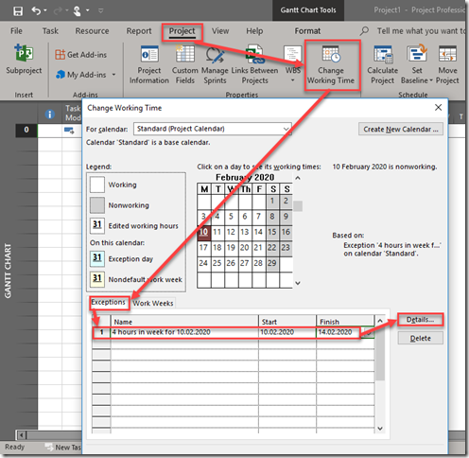The image size is (469, 458).
Task: Open the File tab
Action: [16, 31]
